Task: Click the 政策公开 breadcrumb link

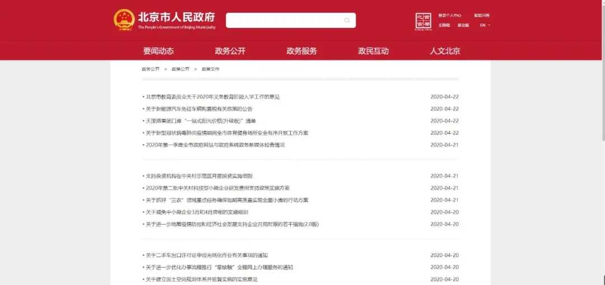Action: [x=180, y=69]
